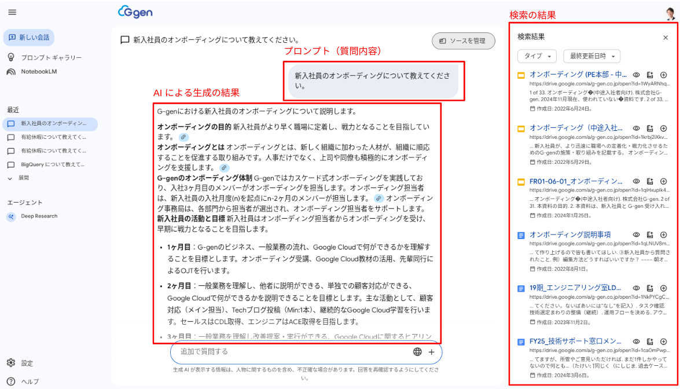The image size is (680, 389).
Task: Open プロンプト ギャラリー
Action: click(x=45, y=57)
